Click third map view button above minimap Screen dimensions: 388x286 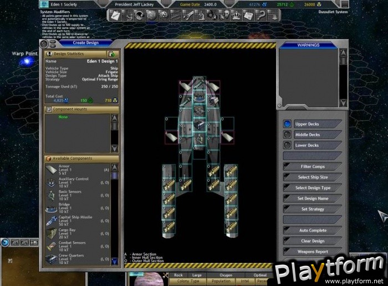[x=34, y=243]
